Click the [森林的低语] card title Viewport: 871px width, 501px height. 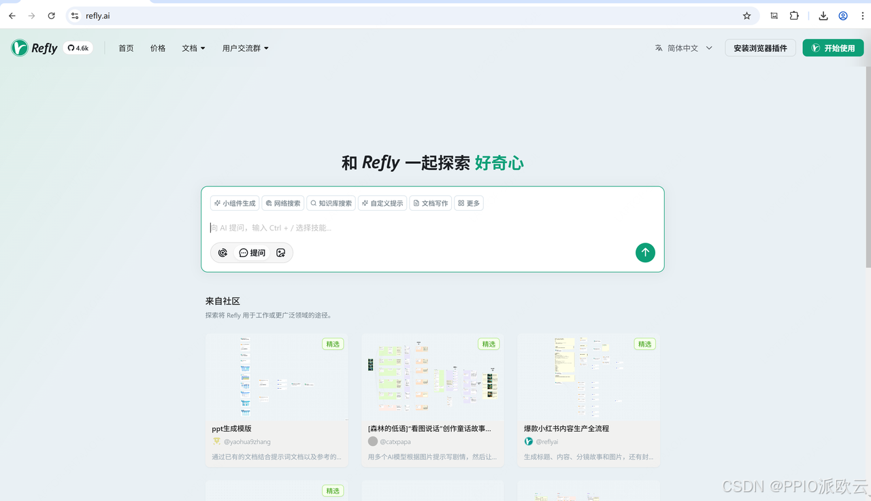[x=429, y=429]
